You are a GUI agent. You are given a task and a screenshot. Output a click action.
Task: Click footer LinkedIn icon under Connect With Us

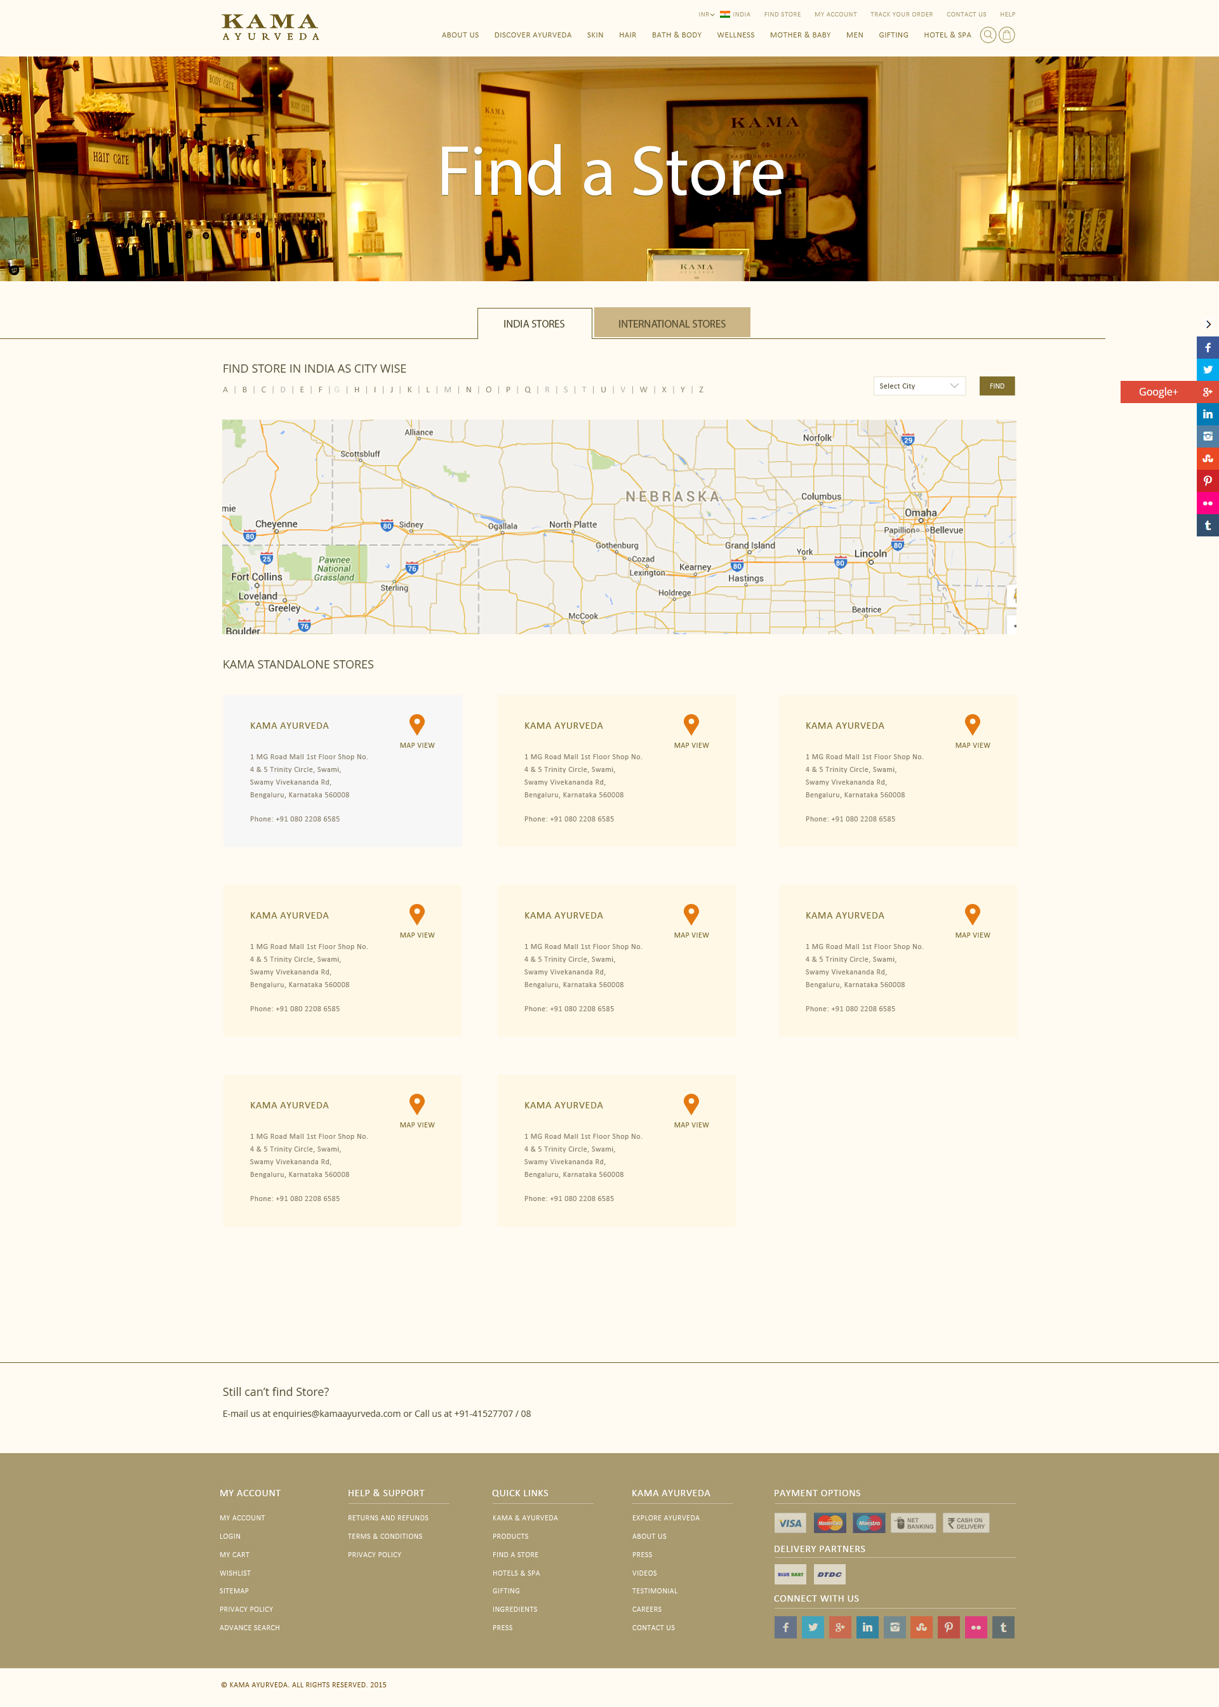pos(867,1627)
